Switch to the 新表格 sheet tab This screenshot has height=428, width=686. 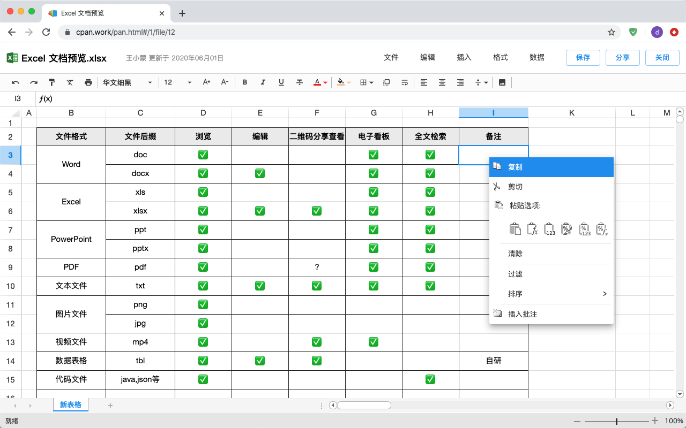point(71,405)
